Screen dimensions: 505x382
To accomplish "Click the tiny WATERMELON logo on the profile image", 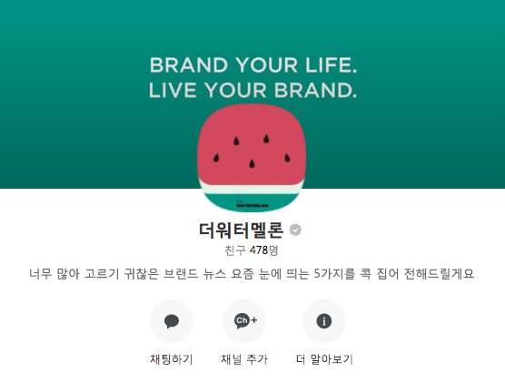I will click(252, 205).
